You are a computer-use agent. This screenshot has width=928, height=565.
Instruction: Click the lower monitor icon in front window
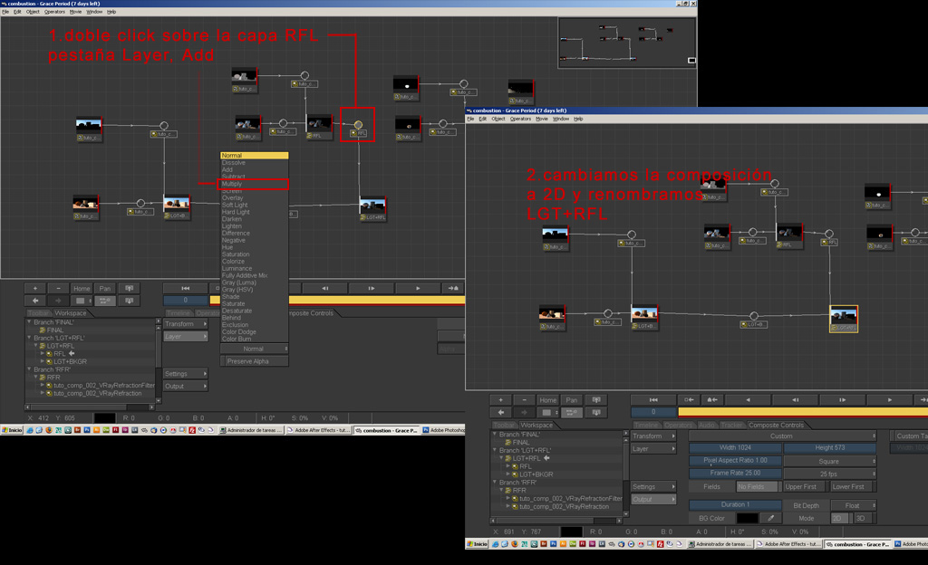click(x=596, y=412)
